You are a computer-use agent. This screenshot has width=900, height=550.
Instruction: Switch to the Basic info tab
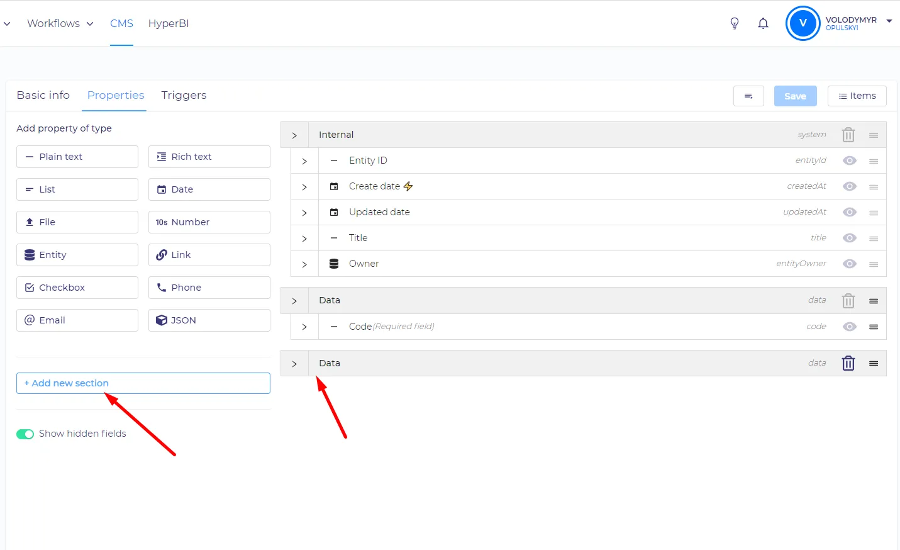click(43, 95)
